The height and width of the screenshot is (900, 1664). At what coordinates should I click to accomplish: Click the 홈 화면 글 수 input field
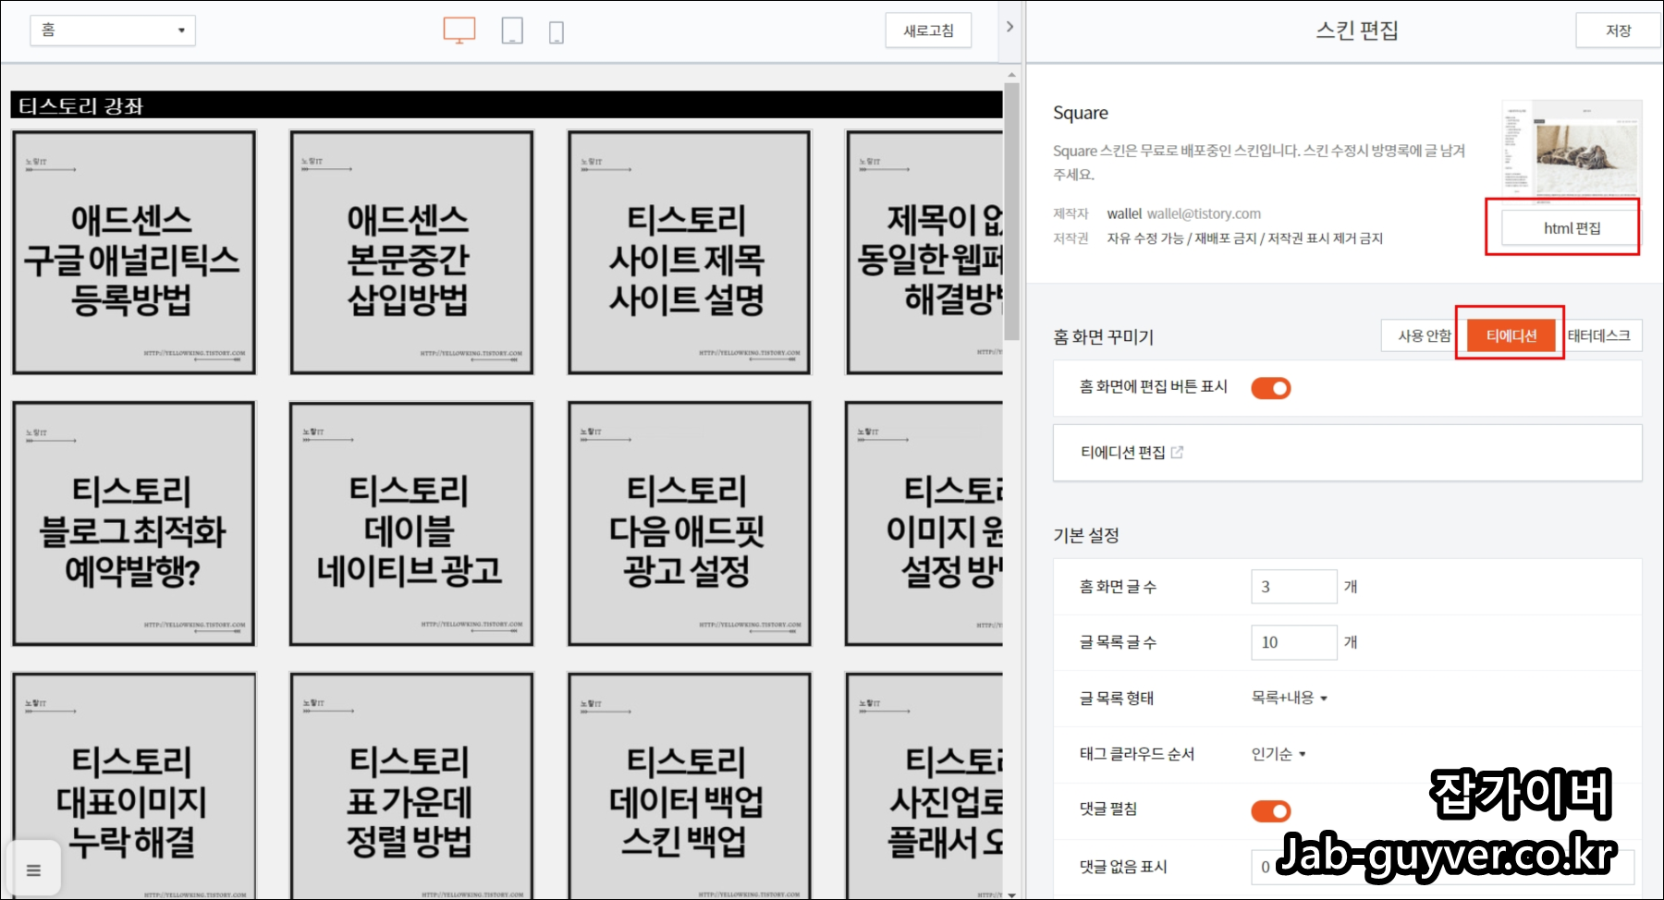click(1293, 586)
